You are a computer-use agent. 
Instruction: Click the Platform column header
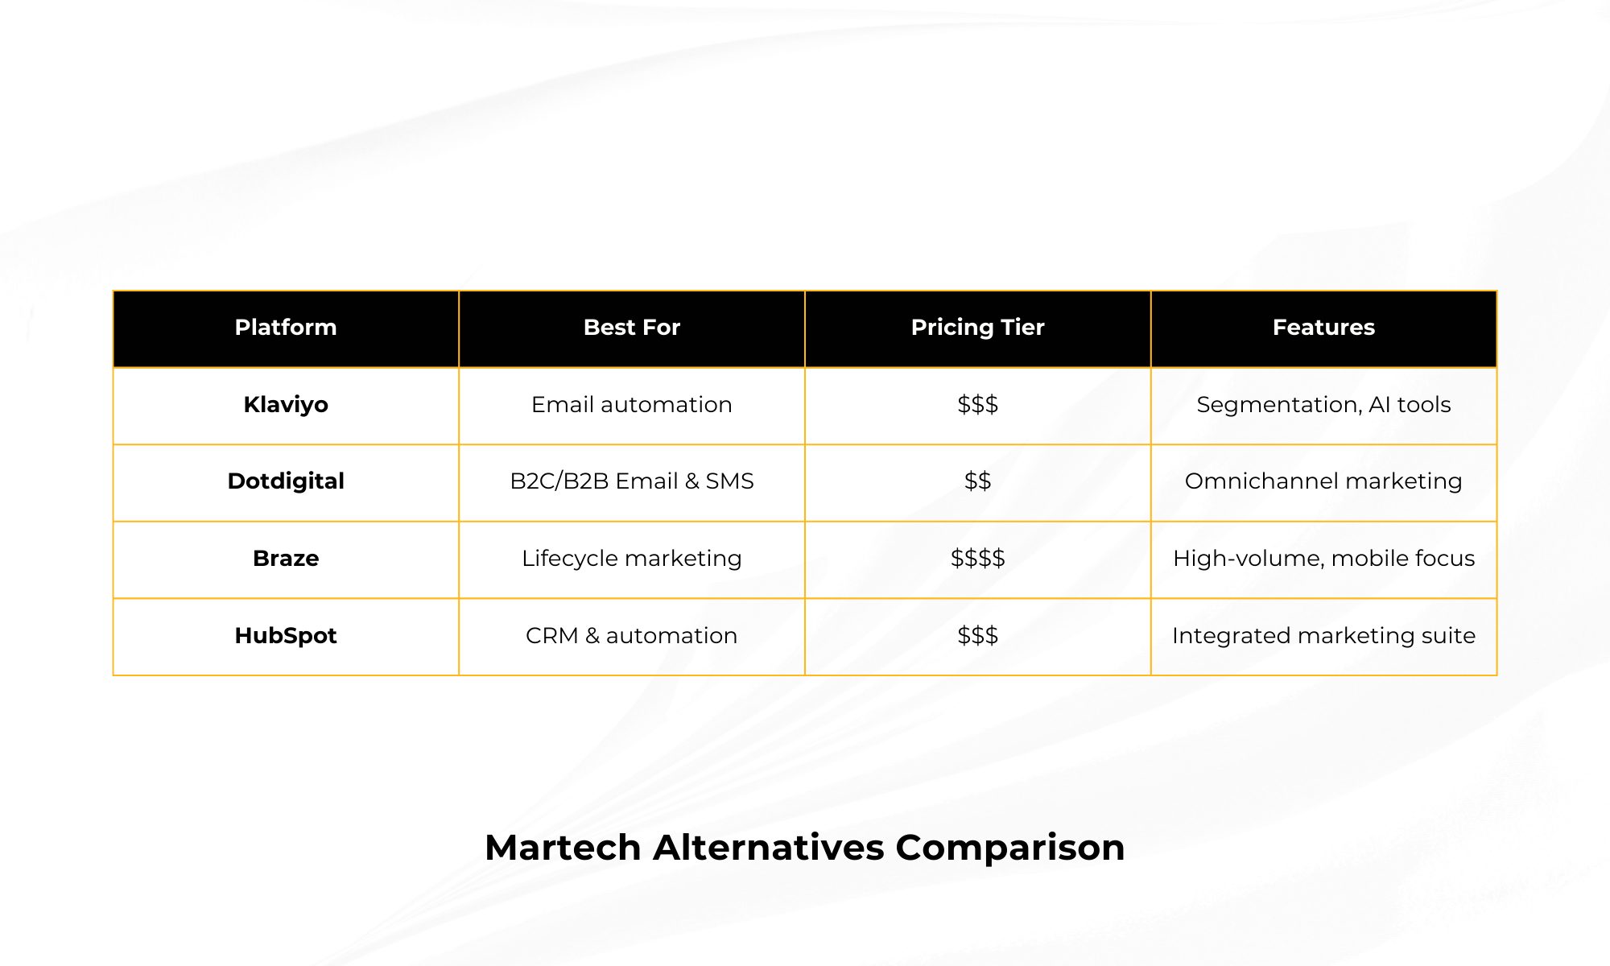(x=286, y=328)
